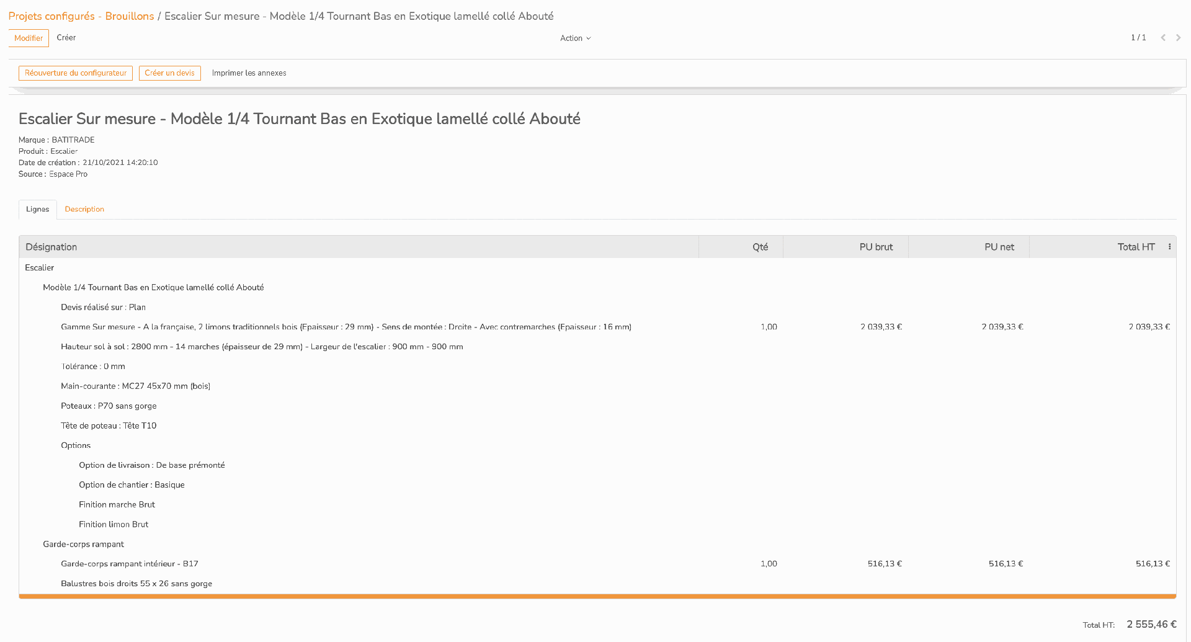Click Créer un devis button
This screenshot has height=642, width=1191.
pos(170,73)
